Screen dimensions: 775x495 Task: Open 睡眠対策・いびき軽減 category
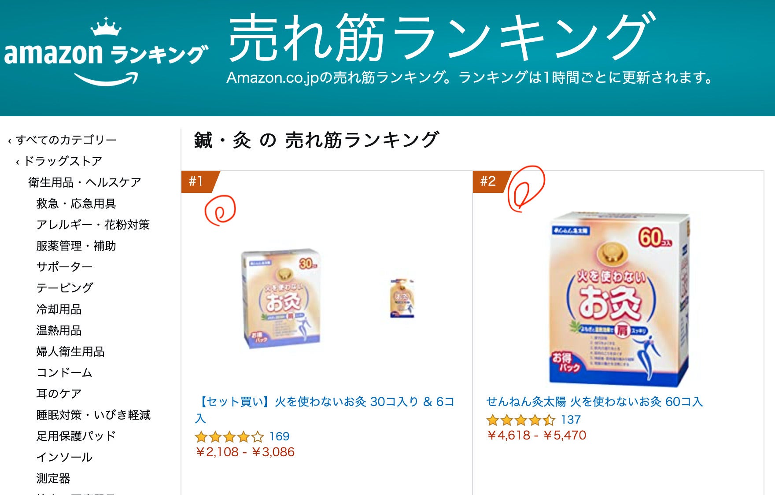coord(93,415)
